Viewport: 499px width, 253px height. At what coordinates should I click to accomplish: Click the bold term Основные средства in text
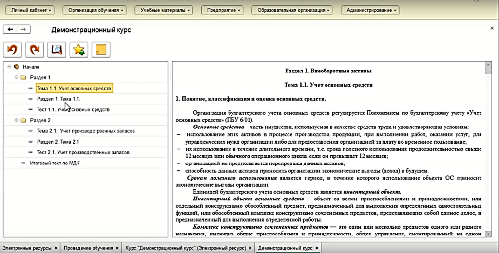[219, 127]
